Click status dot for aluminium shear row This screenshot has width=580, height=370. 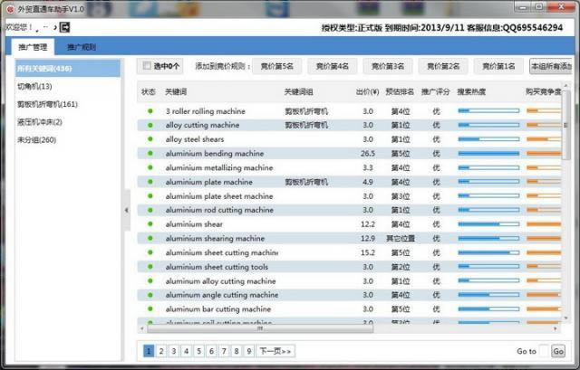[150, 224]
